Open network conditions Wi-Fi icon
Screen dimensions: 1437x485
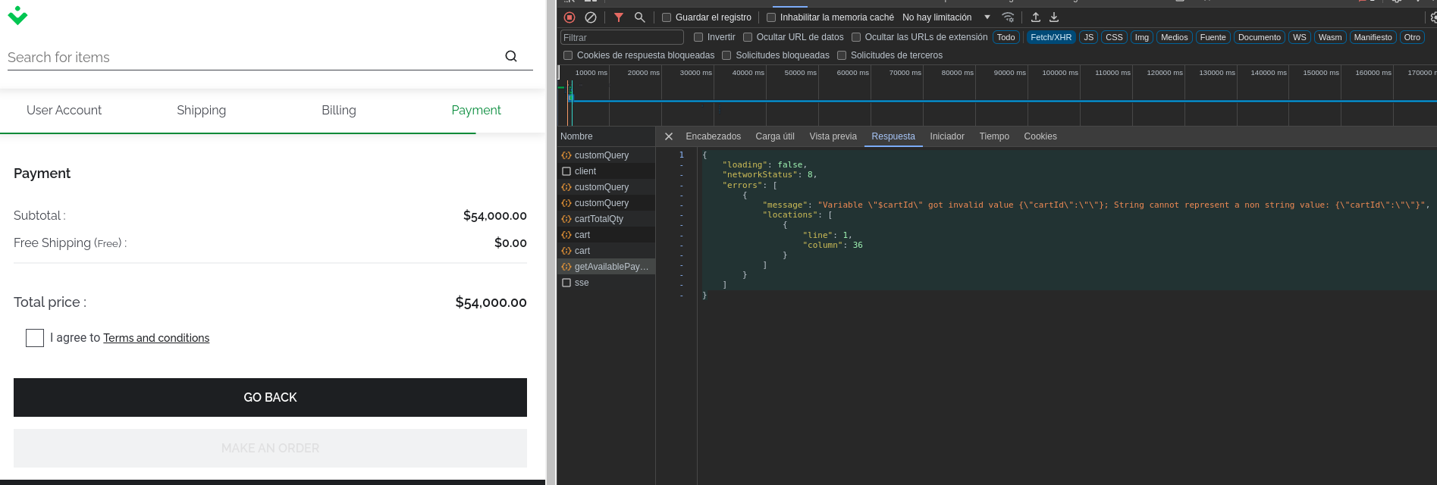pos(1008,17)
